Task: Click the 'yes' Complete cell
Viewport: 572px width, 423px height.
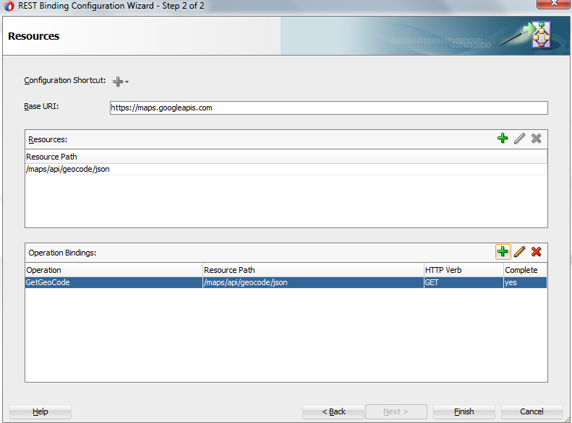Action: (x=525, y=282)
